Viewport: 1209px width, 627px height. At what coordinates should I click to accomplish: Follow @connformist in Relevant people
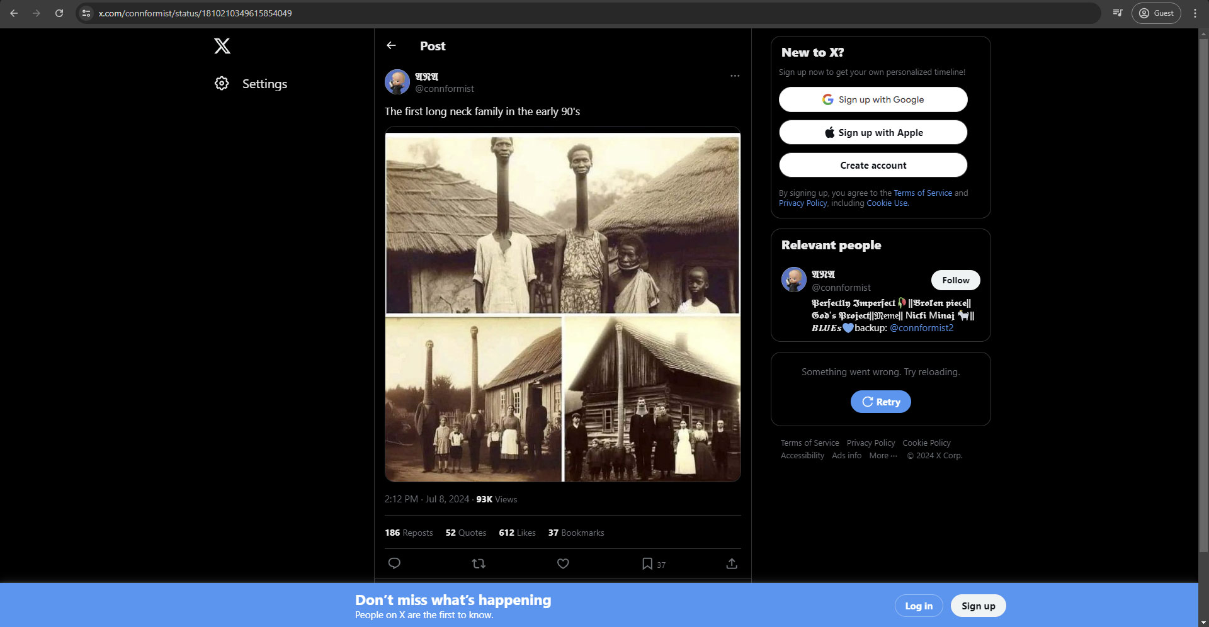tap(955, 280)
